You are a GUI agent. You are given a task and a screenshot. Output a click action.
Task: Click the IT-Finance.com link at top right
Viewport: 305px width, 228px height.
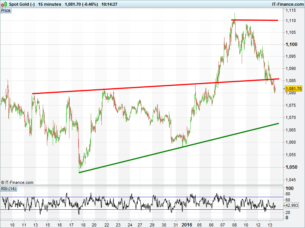(287, 4)
